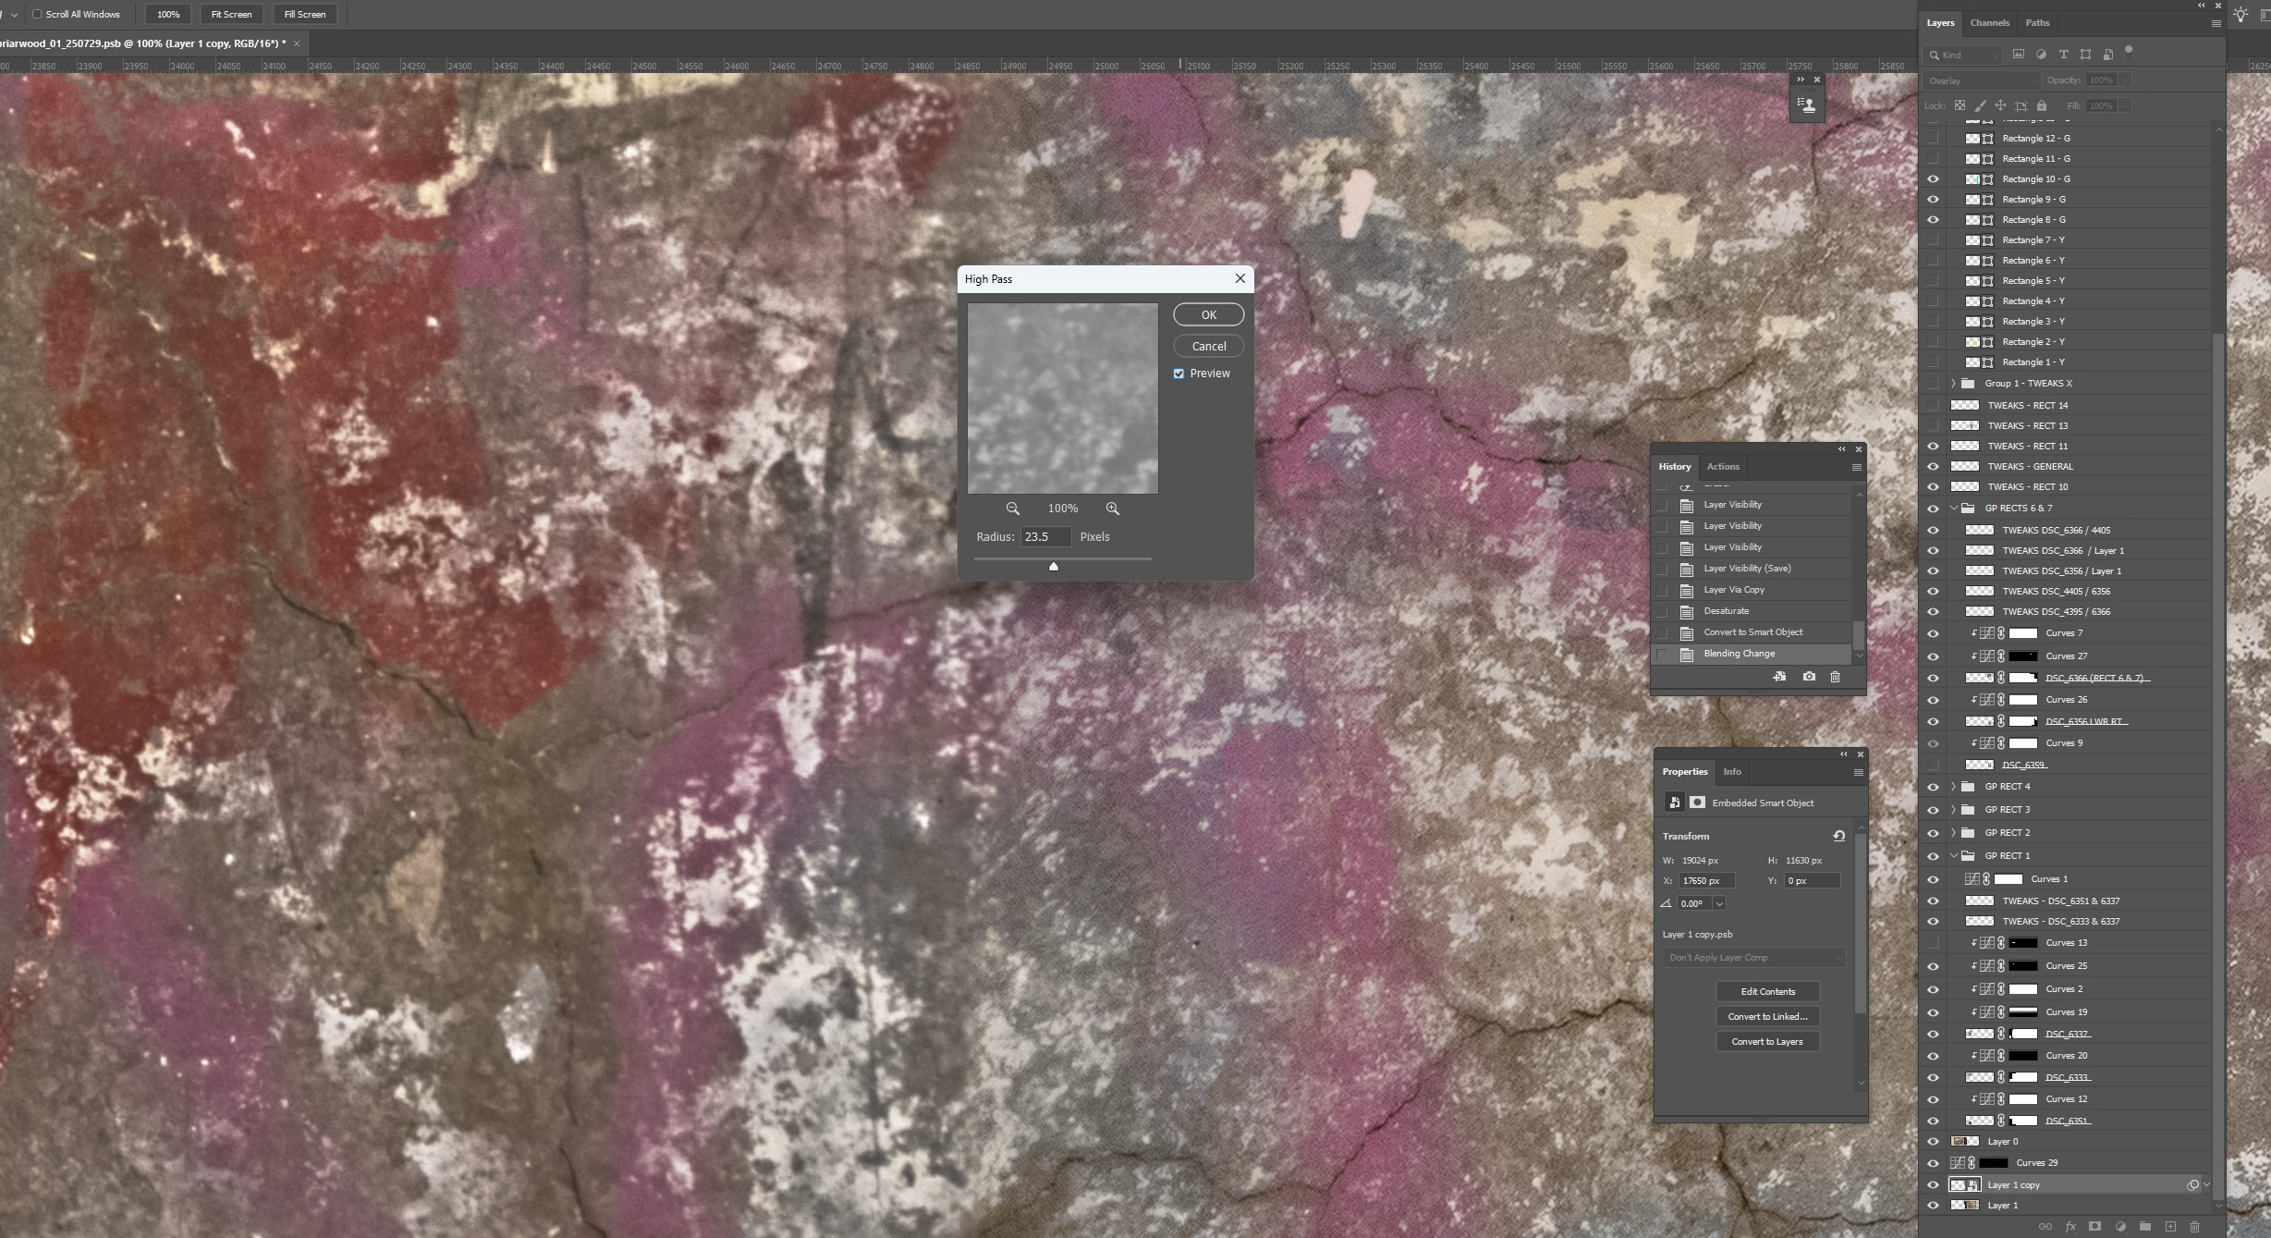This screenshot has width=2271, height=1238.
Task: Click the pixel layer filter icon
Action: pos(2019,55)
